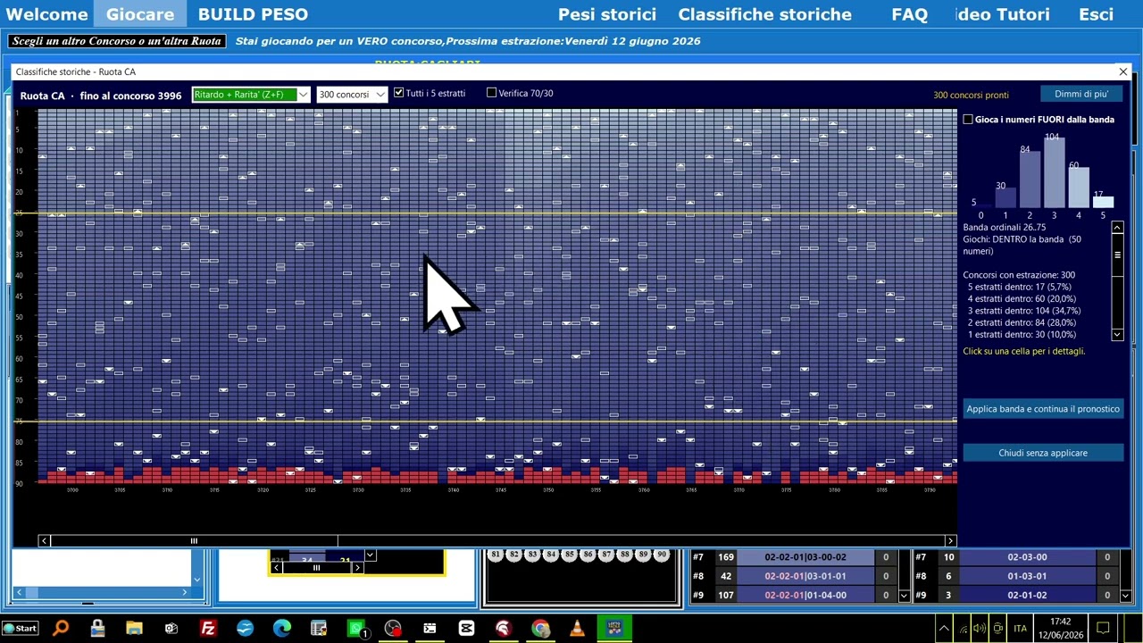Click the histogram bar labeled 60

click(1079, 188)
